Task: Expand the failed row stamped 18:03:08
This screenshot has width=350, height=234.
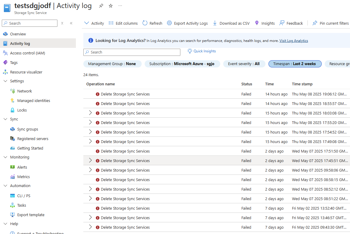Action: click(x=90, y=113)
